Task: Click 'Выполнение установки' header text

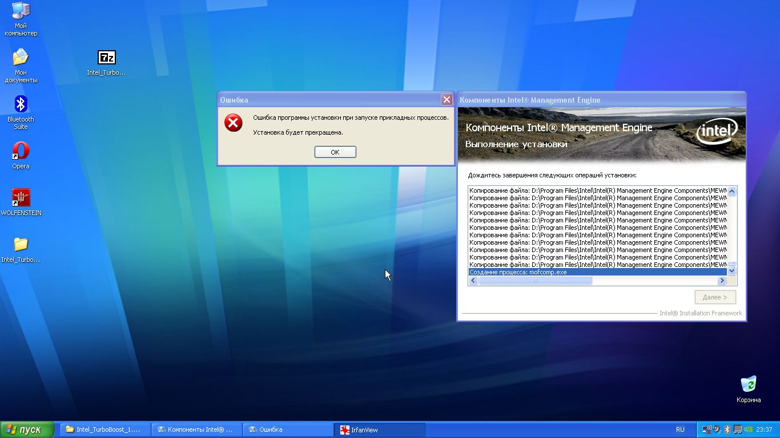Action: (x=516, y=144)
